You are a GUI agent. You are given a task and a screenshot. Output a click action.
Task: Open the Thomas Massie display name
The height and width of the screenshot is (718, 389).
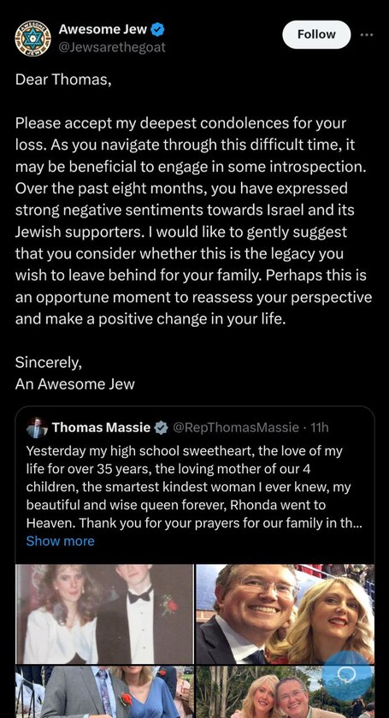coord(101,428)
